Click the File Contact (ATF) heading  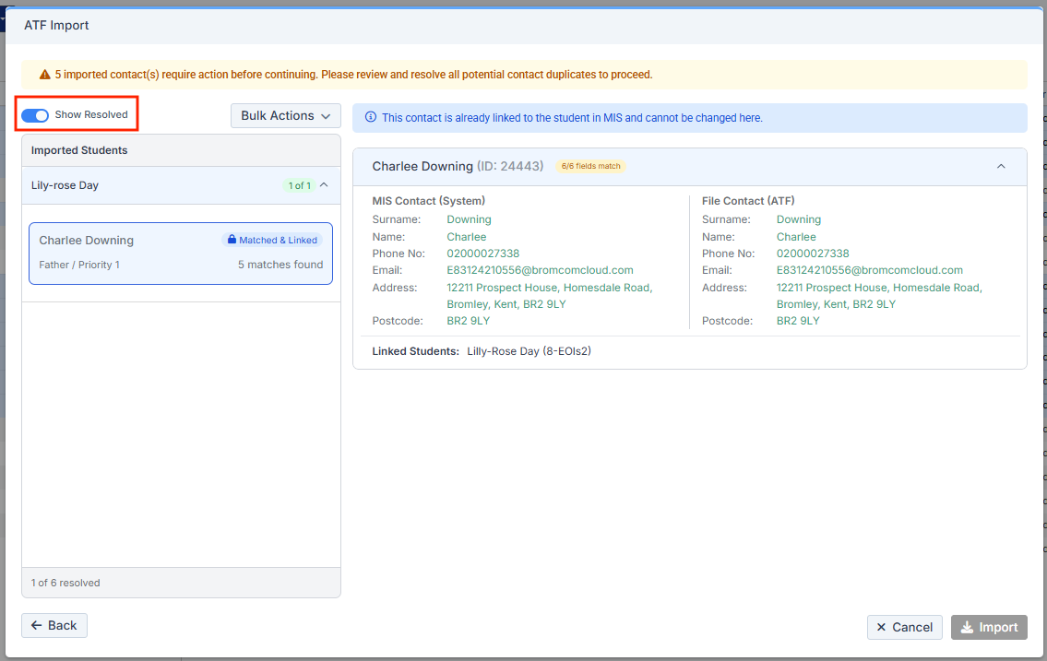point(748,201)
